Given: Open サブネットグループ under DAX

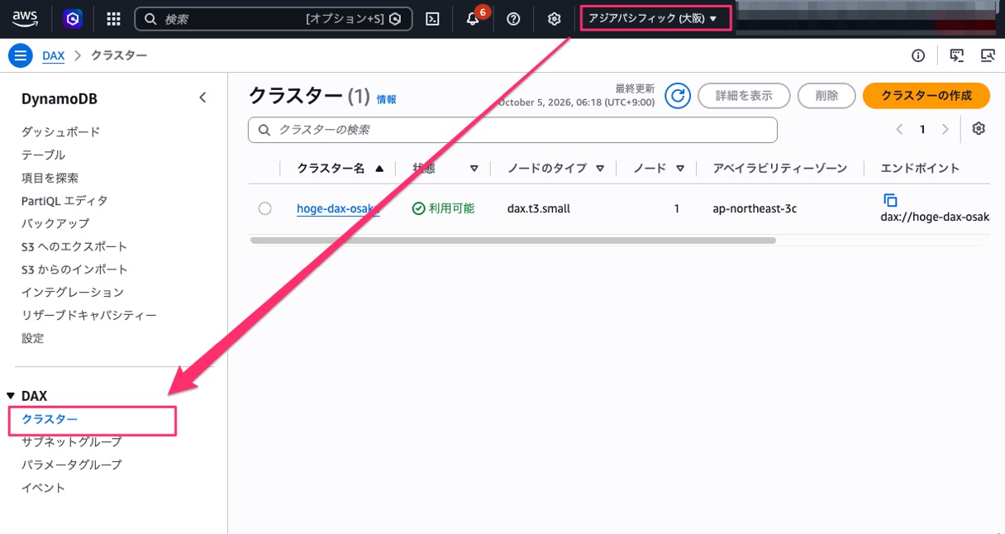Looking at the screenshot, I should pos(71,441).
